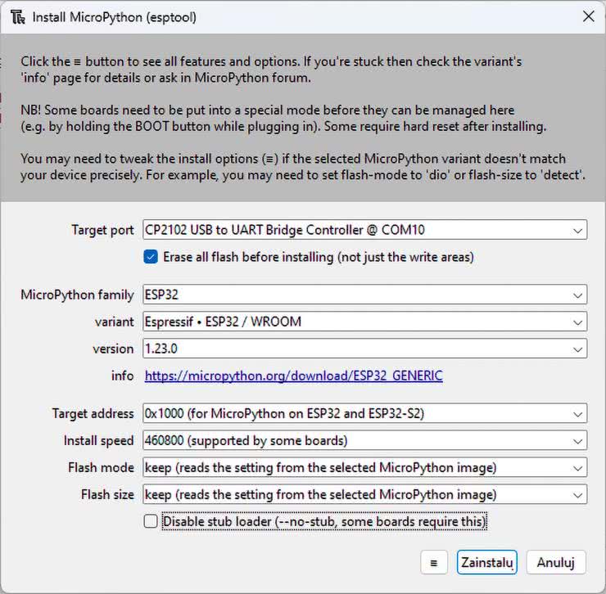This screenshot has width=606, height=594.
Task: Expand the Target address dropdown
Action: 578,414
